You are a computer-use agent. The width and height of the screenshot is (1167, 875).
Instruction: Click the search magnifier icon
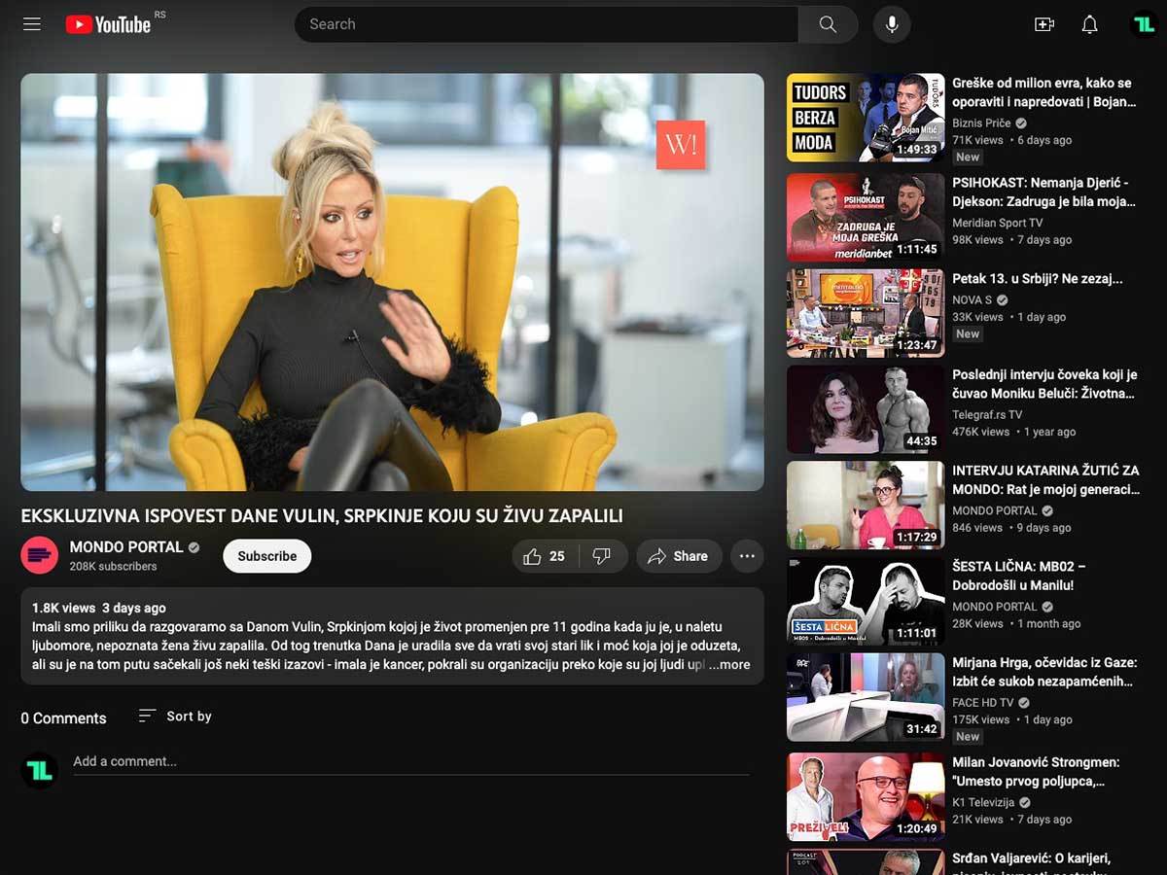[x=826, y=24]
